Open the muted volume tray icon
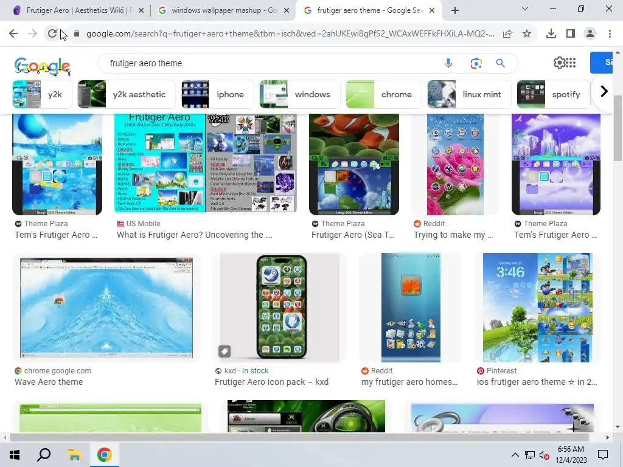 [x=545, y=455]
